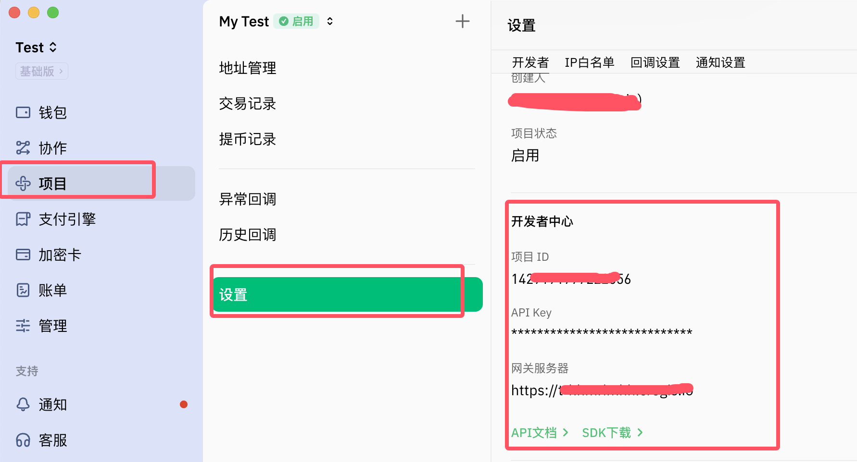
Task: Open the 管理 management section
Action: pyautogui.click(x=53, y=326)
